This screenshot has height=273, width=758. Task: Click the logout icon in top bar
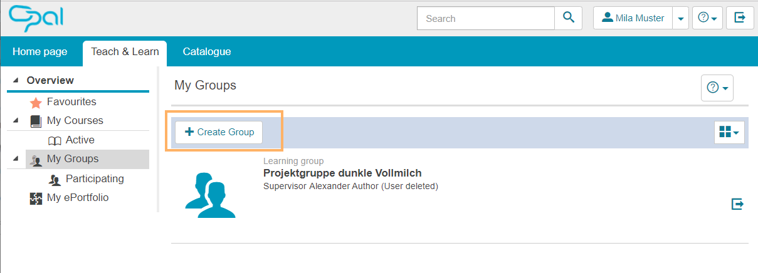pyautogui.click(x=740, y=18)
